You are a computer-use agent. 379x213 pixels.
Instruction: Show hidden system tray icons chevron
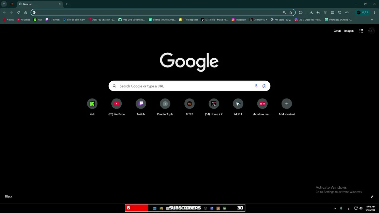coord(335,208)
